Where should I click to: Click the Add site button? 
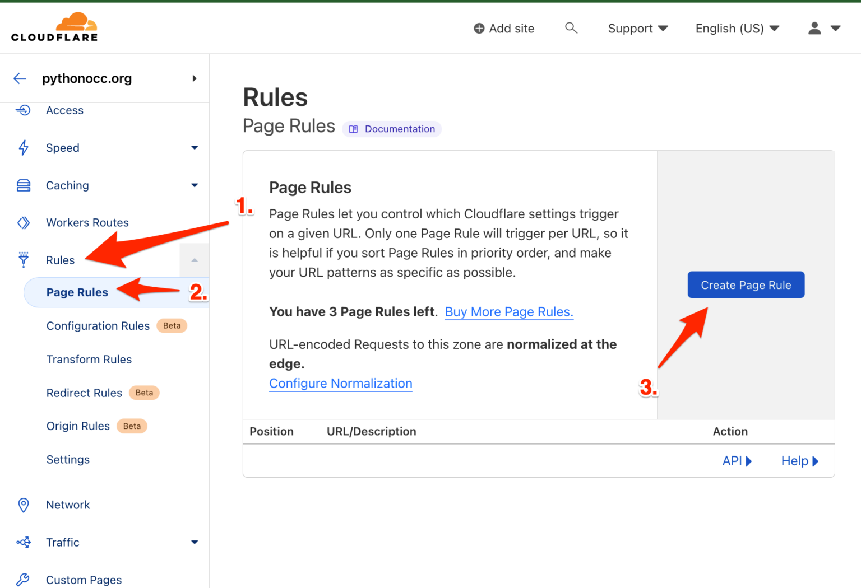coord(503,28)
